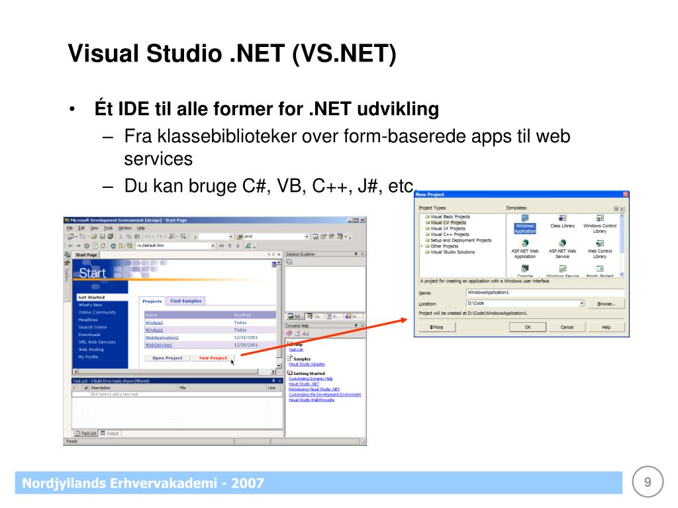Viewport: 678px width, 508px height.
Task: Switch to the Output tab
Action: pos(110,433)
